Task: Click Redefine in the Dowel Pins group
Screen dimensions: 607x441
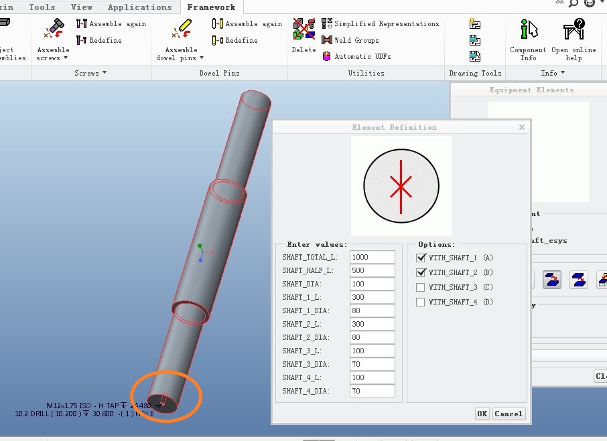Action: coord(234,40)
